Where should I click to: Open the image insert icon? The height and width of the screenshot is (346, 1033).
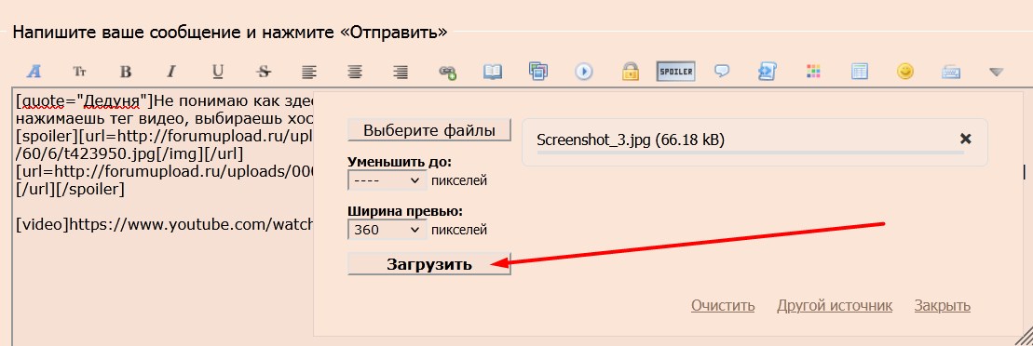click(538, 71)
